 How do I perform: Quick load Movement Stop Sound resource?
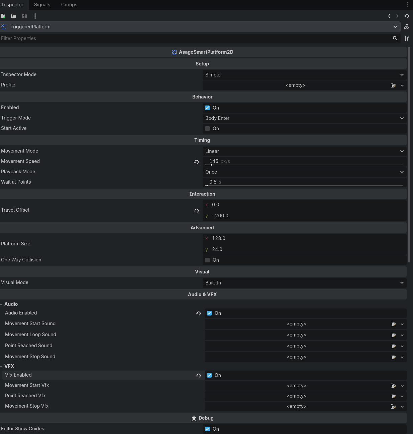click(393, 357)
